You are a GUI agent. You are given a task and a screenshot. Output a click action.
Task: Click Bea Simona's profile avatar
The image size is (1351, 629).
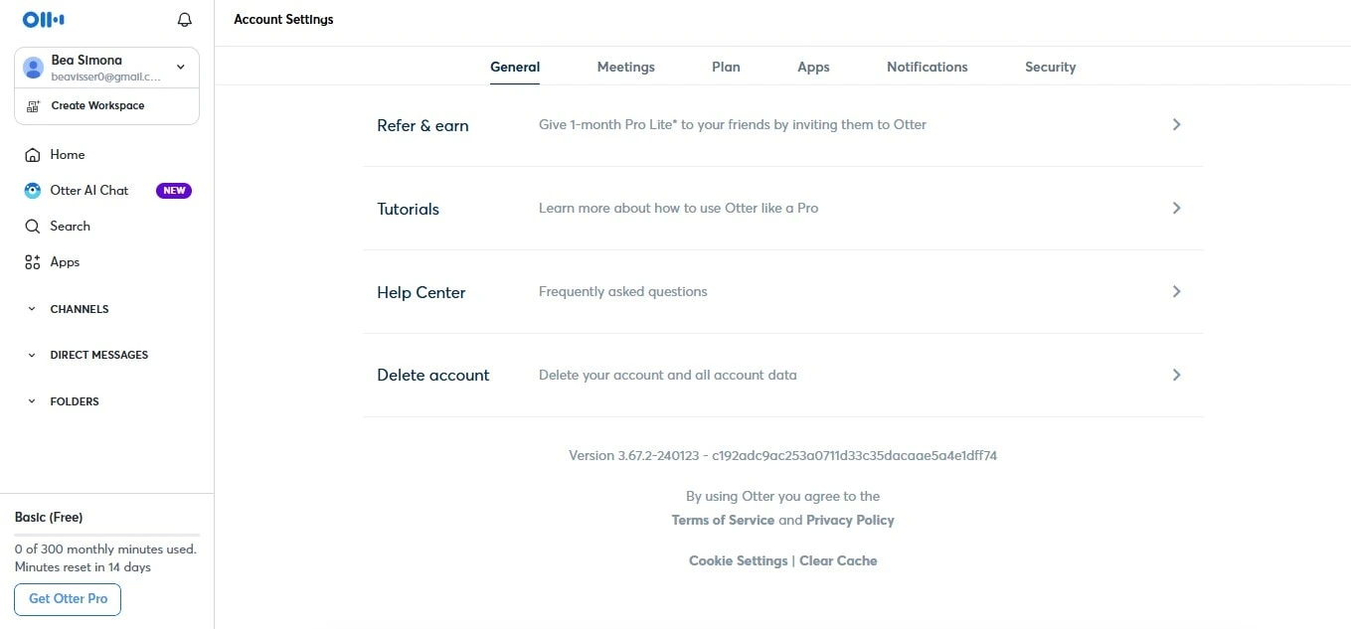tap(34, 68)
